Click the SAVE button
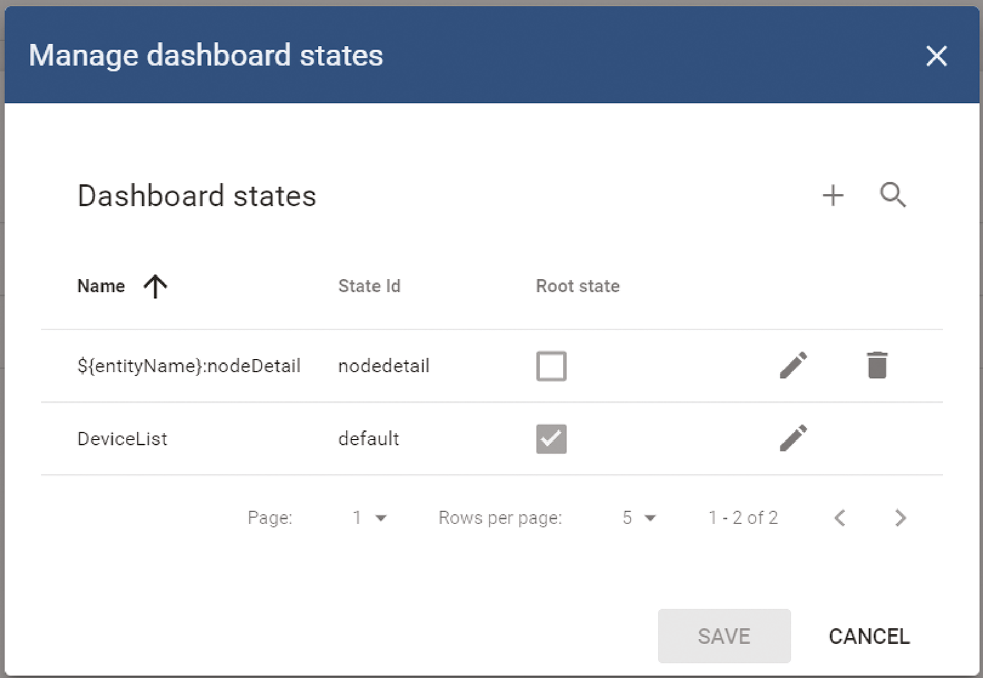This screenshot has height=678, width=983. [x=724, y=636]
